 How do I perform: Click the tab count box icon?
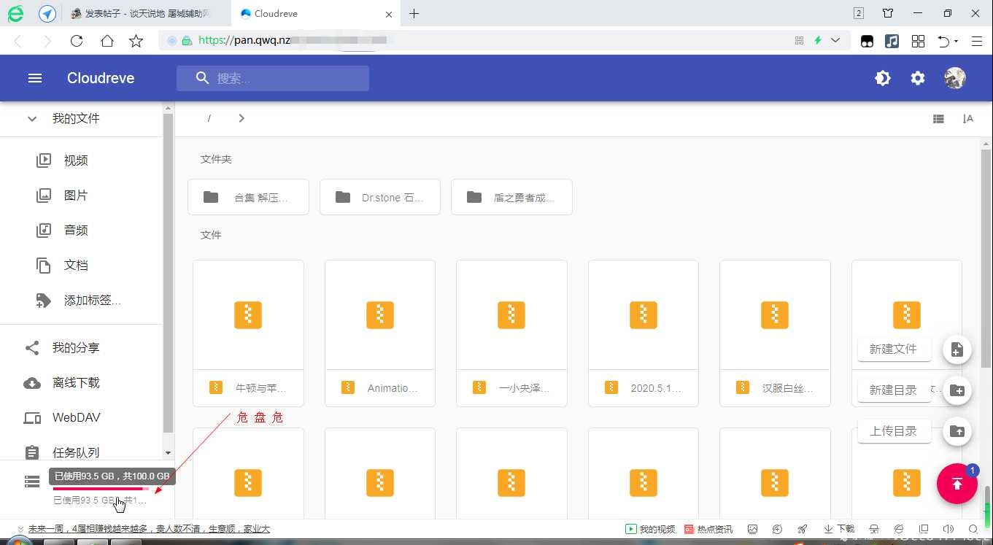(859, 13)
